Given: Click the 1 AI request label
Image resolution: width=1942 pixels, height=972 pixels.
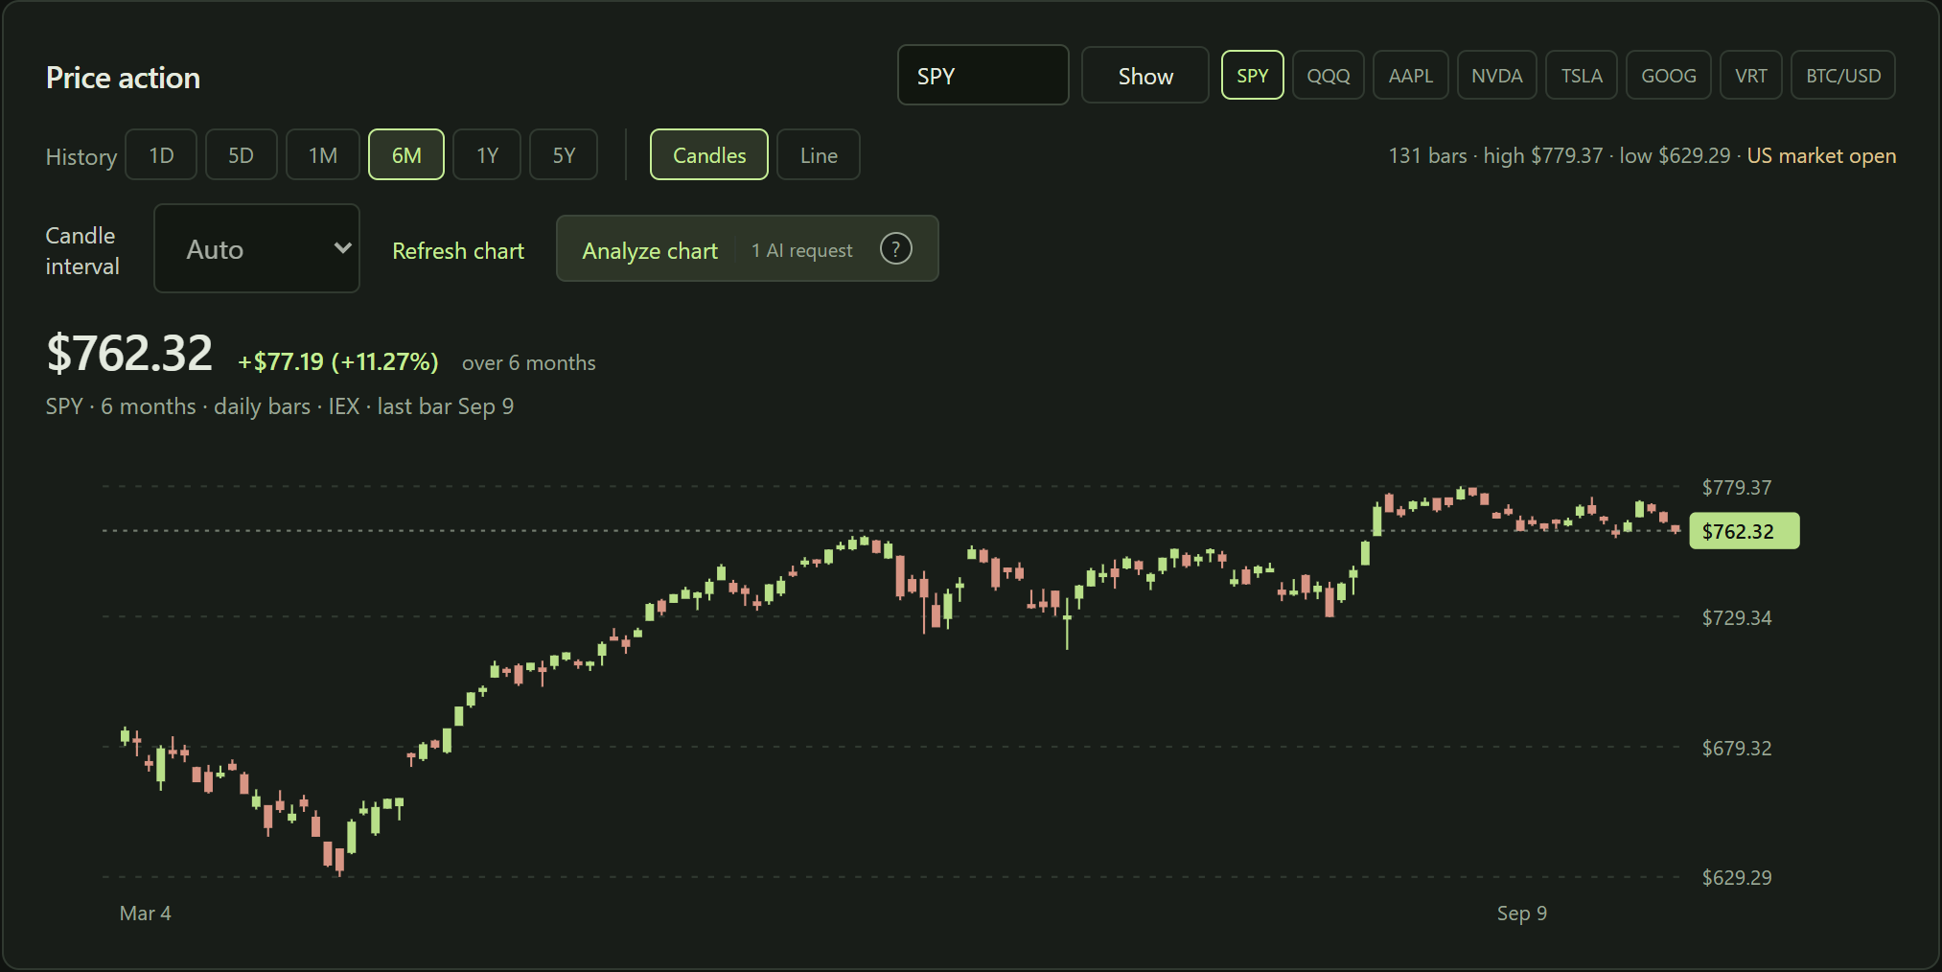Looking at the screenshot, I should [x=801, y=250].
